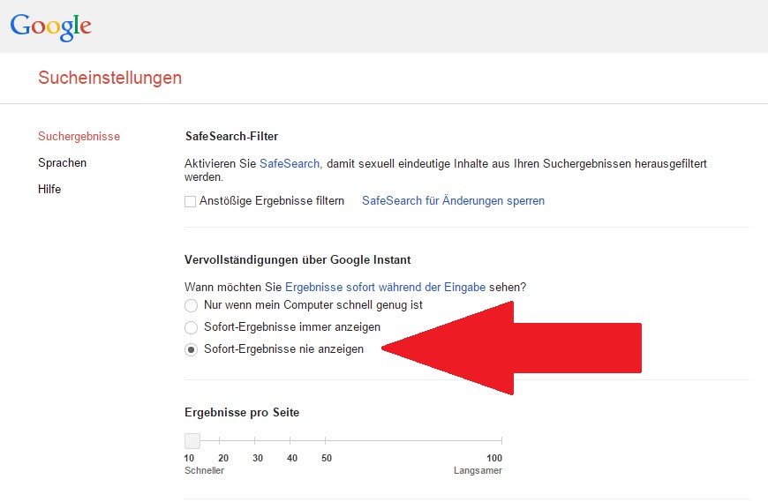This screenshot has height=502, width=768.
Task: Open the Hilfe page from sidebar
Action: click(x=49, y=190)
